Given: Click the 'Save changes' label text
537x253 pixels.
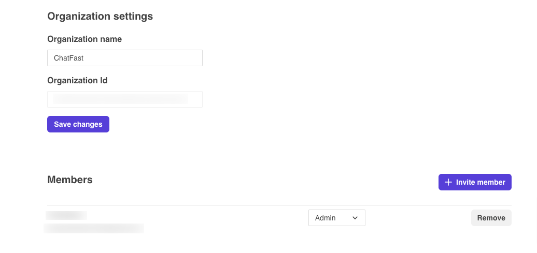Looking at the screenshot, I should point(78,124).
